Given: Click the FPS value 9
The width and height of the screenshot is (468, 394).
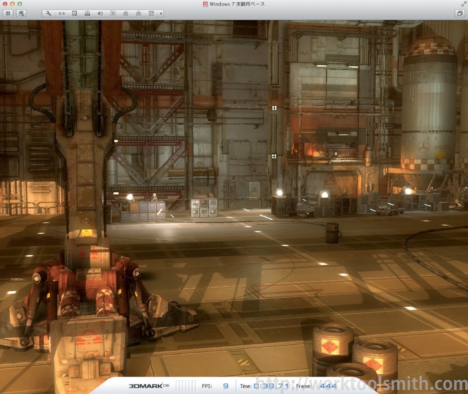Looking at the screenshot, I should tap(226, 386).
